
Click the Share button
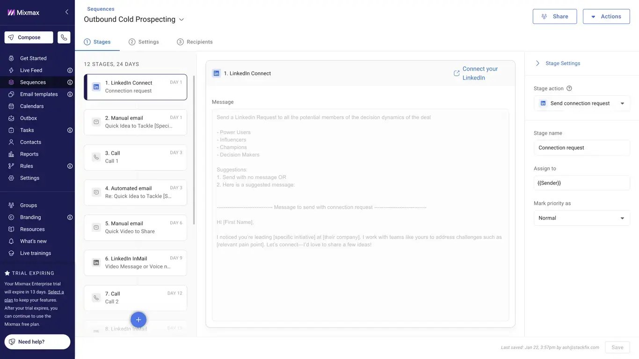555,16
